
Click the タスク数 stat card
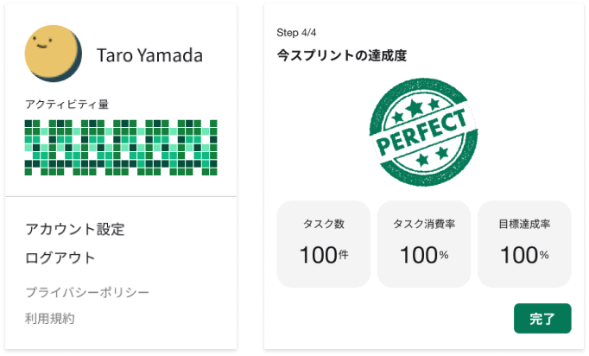323,244
